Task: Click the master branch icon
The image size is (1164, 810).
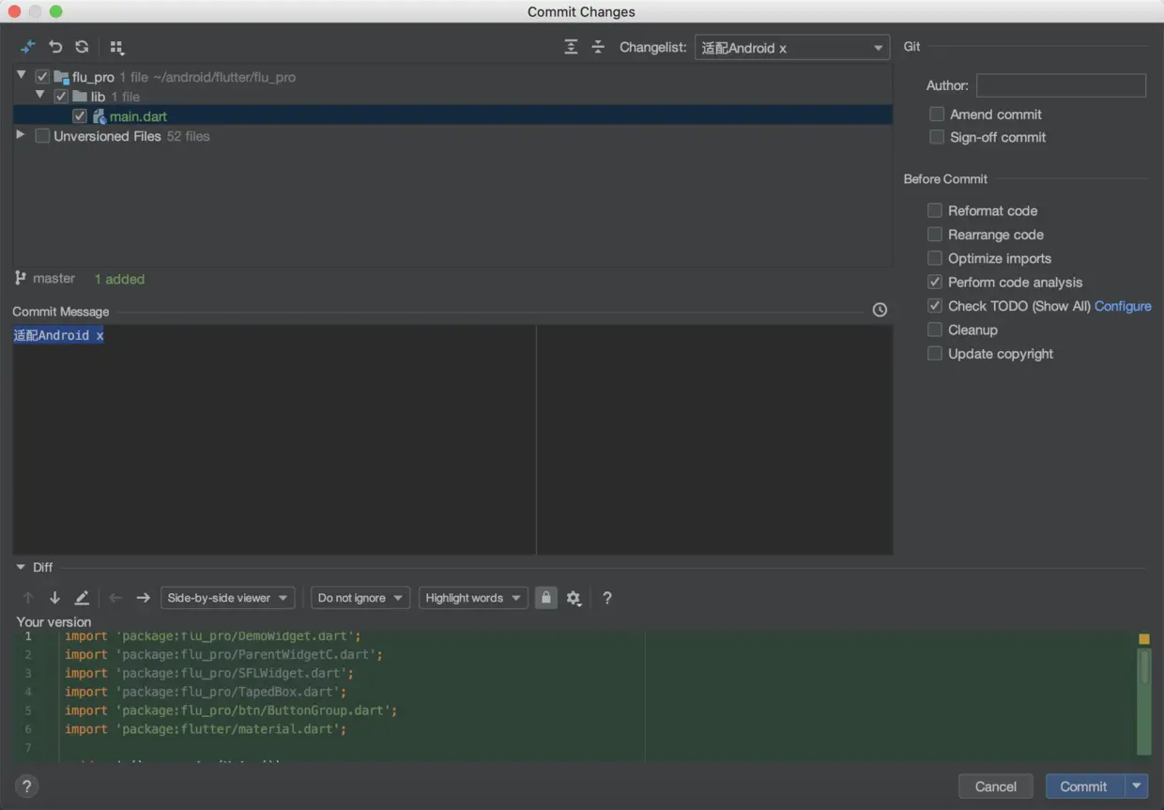Action: point(21,278)
